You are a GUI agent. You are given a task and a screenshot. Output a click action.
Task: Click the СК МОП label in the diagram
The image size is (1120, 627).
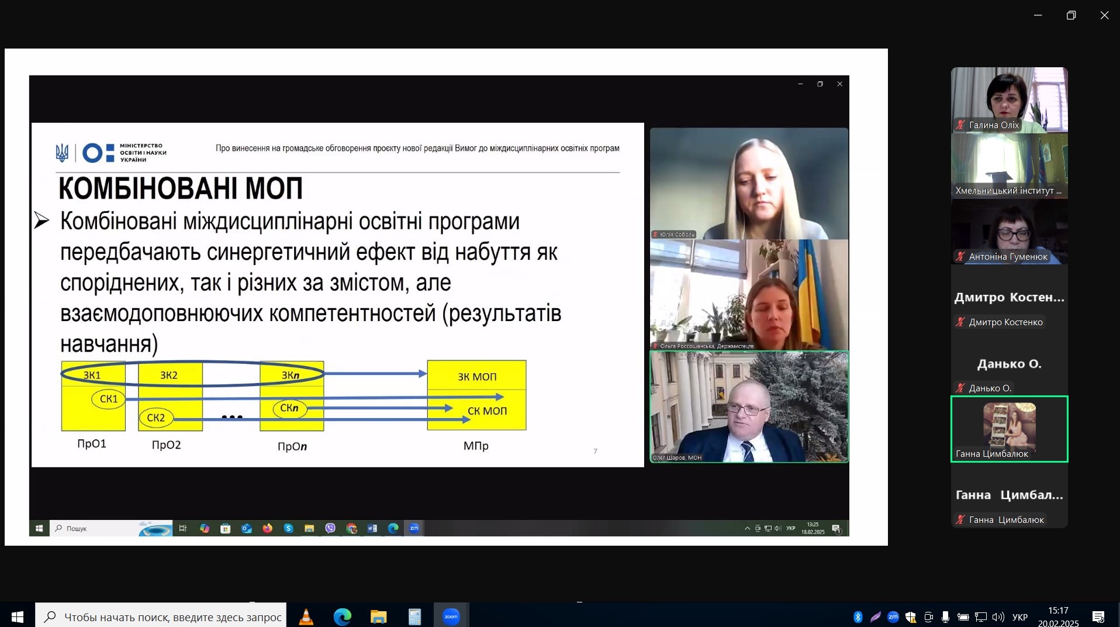pos(487,411)
